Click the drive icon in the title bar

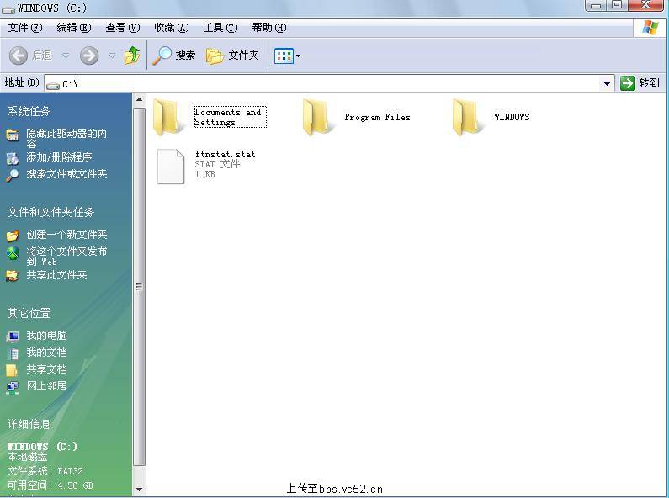[x=8, y=8]
